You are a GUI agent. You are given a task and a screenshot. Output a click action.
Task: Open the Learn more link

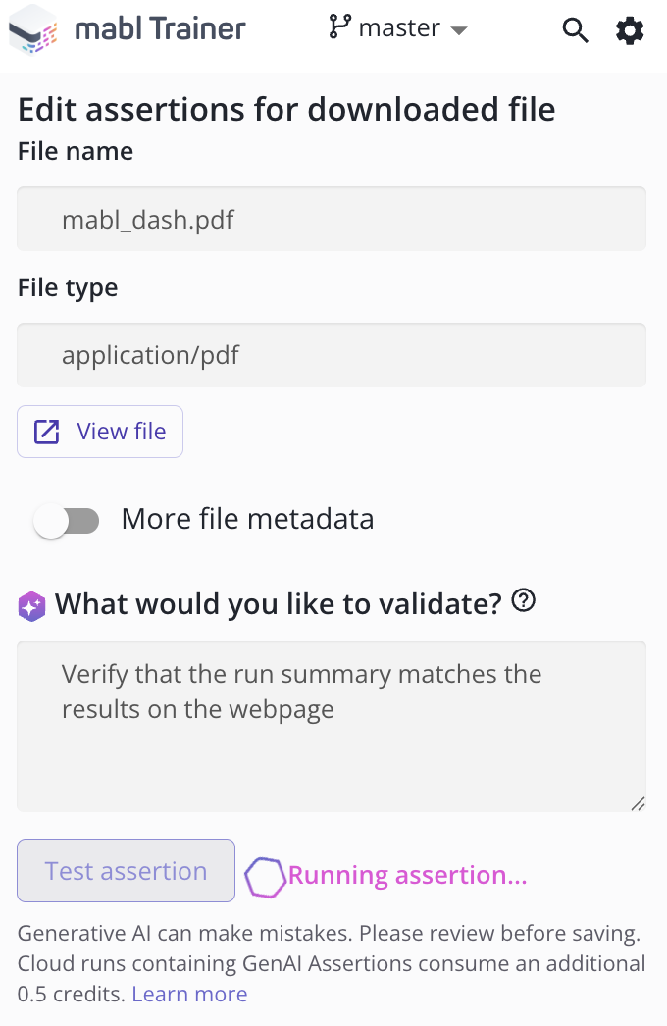pyautogui.click(x=189, y=994)
